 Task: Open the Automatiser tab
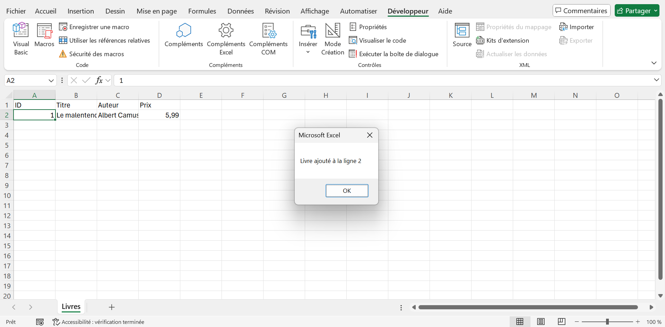[x=359, y=11]
